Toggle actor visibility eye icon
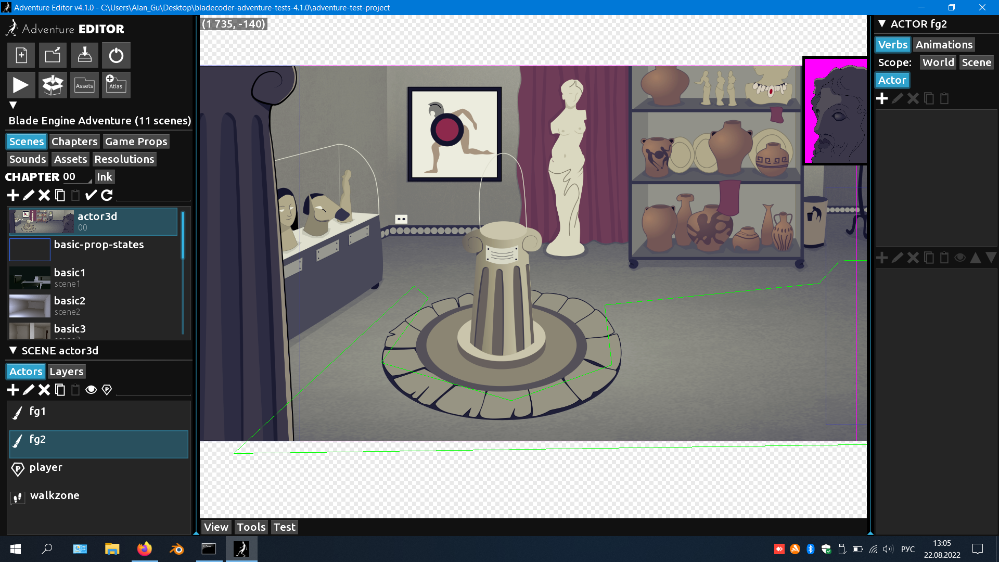Image resolution: width=999 pixels, height=562 pixels. pyautogui.click(x=91, y=390)
